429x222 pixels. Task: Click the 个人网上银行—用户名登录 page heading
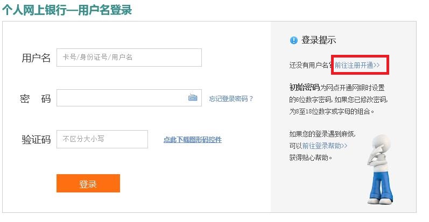67,10
